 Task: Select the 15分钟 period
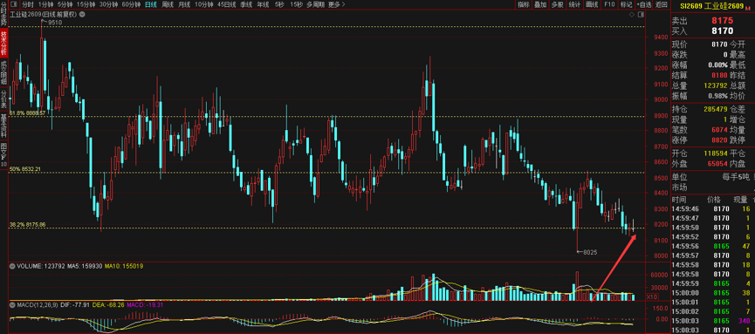point(86,5)
